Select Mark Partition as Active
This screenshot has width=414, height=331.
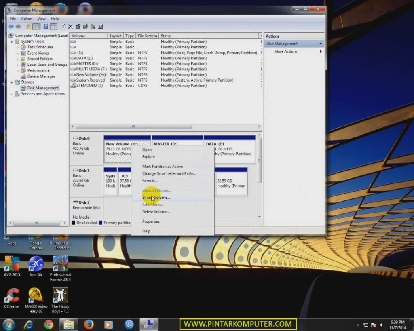173,167
